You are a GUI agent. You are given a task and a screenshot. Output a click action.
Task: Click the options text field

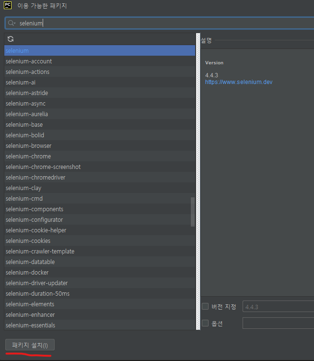click(x=279, y=323)
